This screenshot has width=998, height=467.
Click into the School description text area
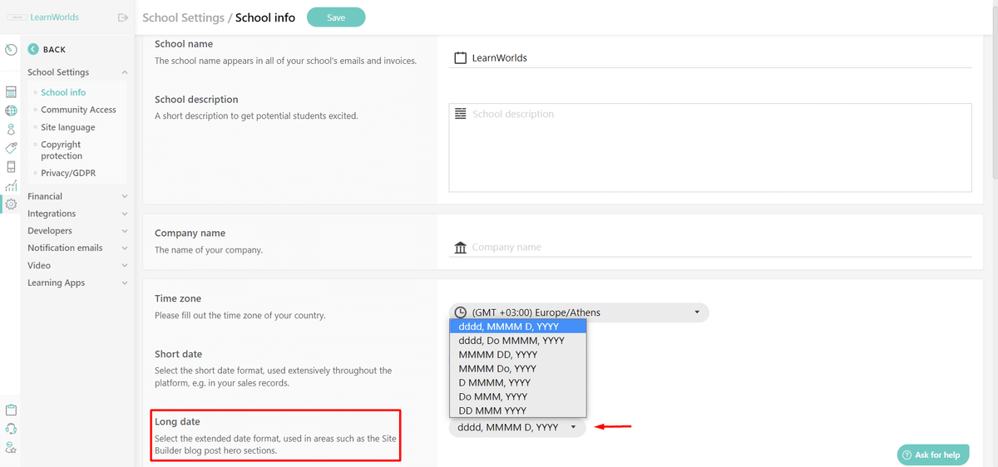click(x=710, y=148)
